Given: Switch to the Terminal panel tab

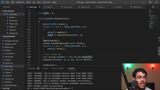Looking at the screenshot, I should [71, 68].
